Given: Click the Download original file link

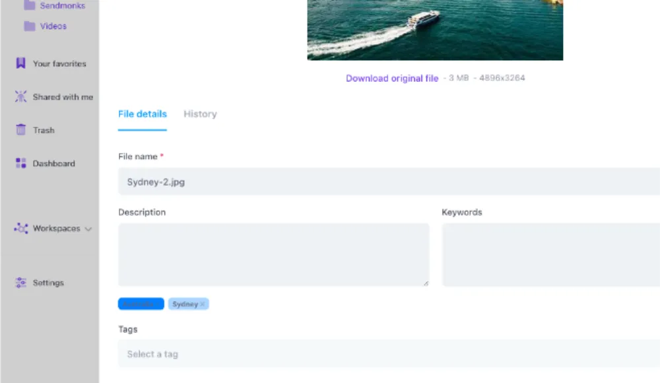Looking at the screenshot, I should [x=392, y=79].
